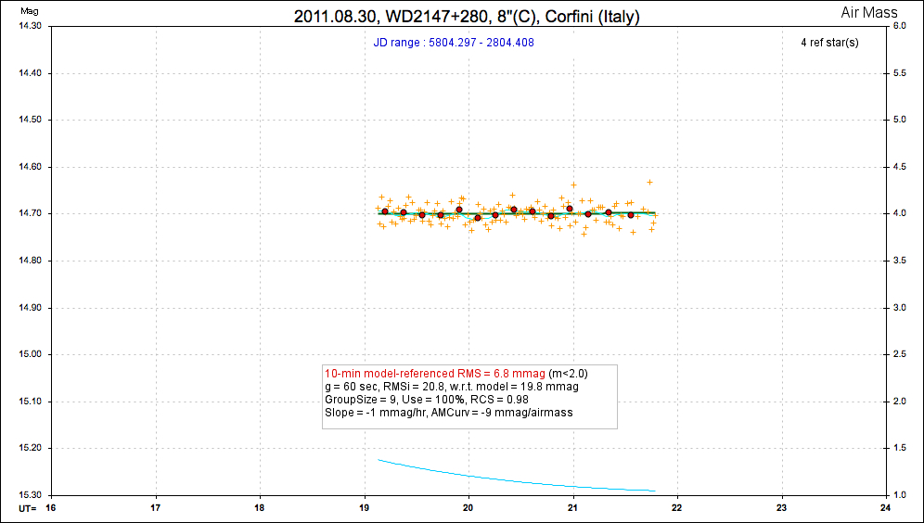The image size is (924, 523).
Task: Click the UT hour 19 tick label
Action: pos(365,507)
